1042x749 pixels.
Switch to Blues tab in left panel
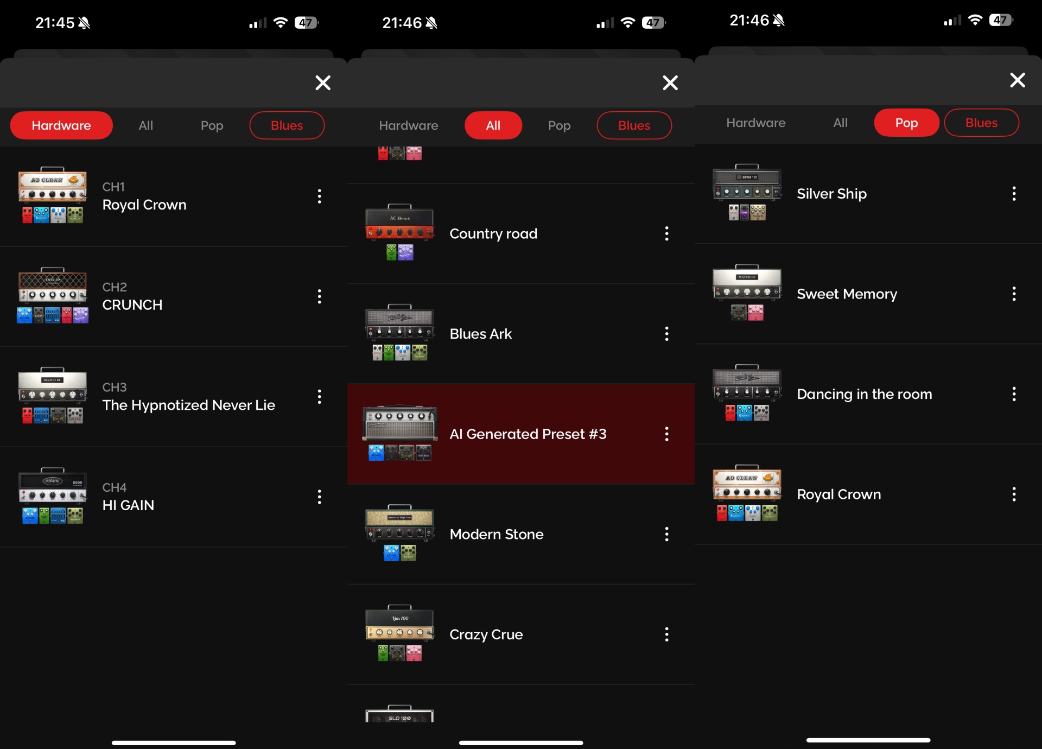287,125
